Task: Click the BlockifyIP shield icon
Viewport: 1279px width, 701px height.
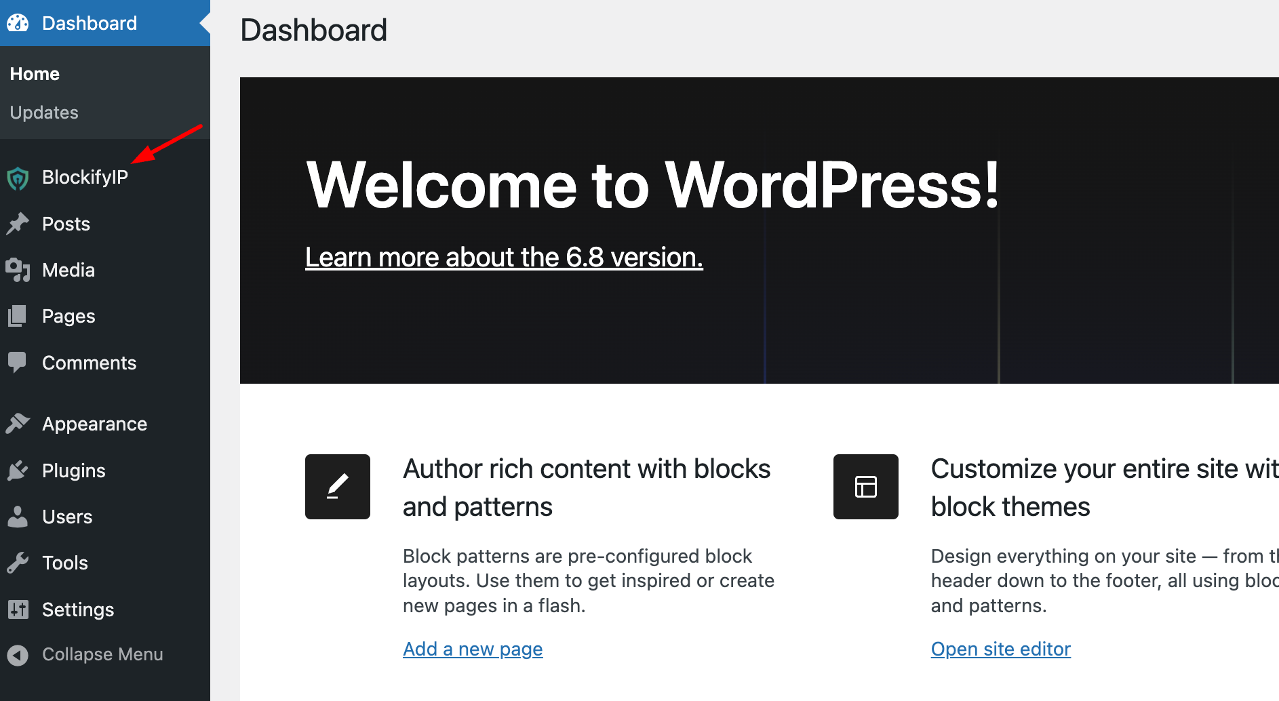Action: [x=18, y=178]
